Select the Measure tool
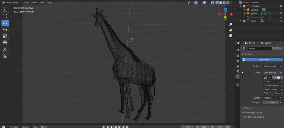This screenshot has width=284, height=128. (x=5, y=56)
